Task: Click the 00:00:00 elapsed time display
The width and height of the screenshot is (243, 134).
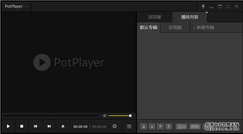Action: coord(81,127)
